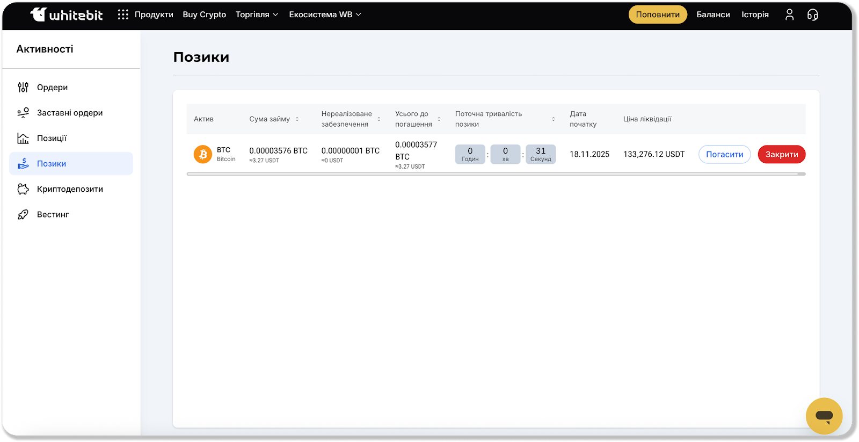Click the Криптодепозити piggy bank icon
Viewport: 859px width, 442px height.
tap(23, 189)
